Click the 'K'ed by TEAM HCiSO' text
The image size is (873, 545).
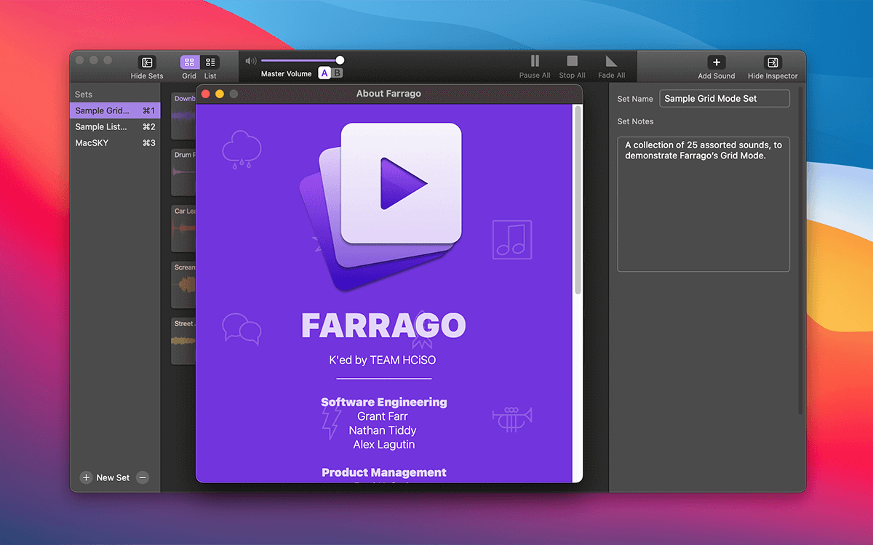[383, 360]
